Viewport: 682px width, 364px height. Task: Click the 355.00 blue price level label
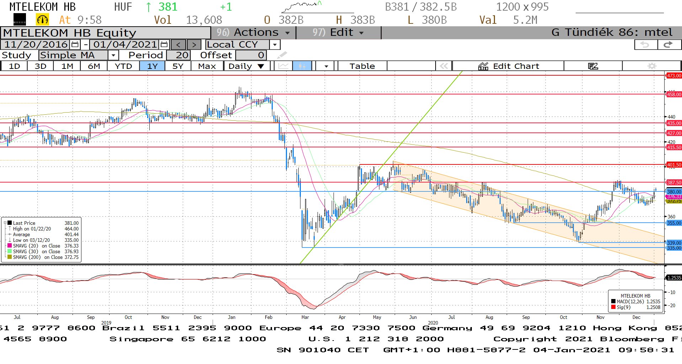[673, 223]
